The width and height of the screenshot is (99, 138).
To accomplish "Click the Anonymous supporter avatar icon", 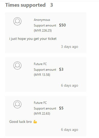I will point(17,21).
